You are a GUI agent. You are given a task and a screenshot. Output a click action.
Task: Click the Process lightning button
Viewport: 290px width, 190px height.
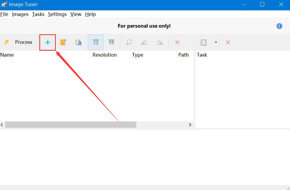coord(18,42)
